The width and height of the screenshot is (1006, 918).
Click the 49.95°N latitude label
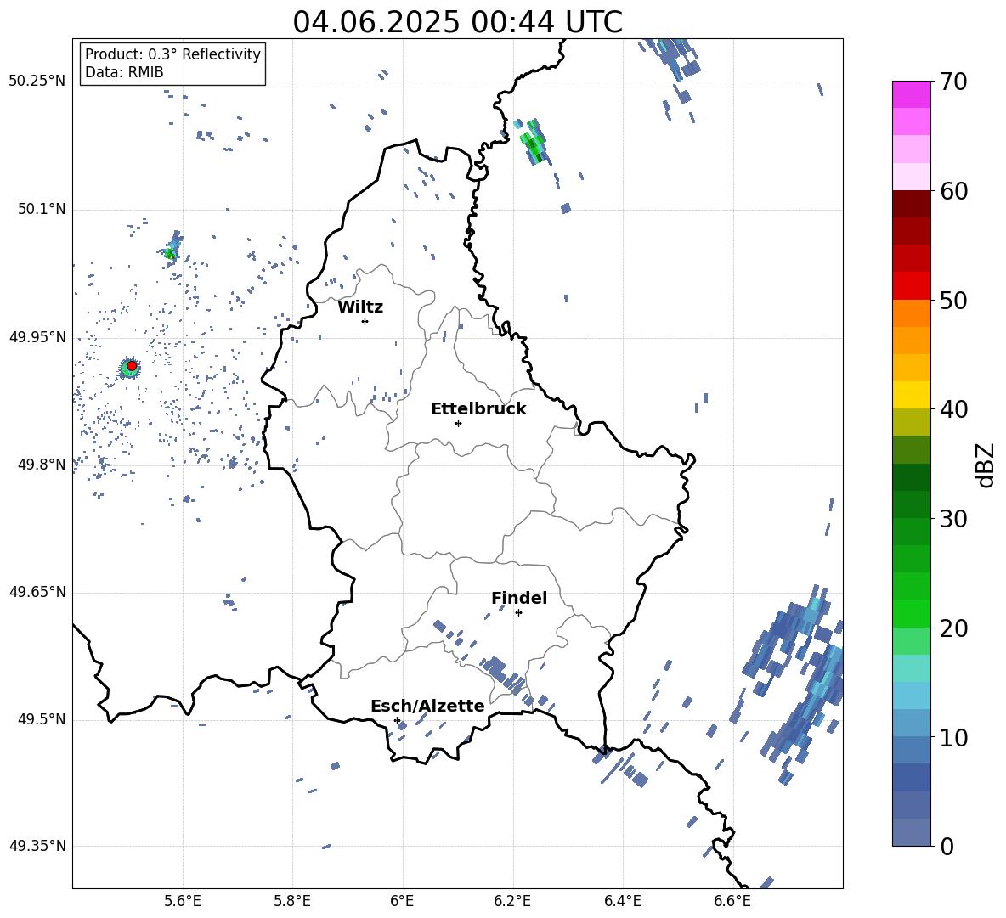[x=37, y=337]
